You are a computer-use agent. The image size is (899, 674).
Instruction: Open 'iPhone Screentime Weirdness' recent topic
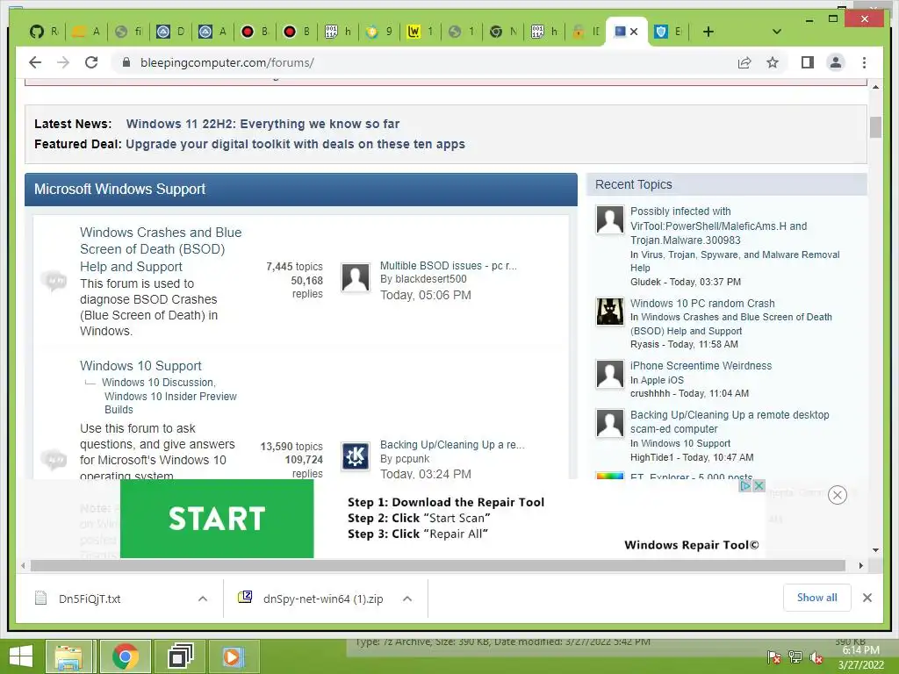pos(701,366)
